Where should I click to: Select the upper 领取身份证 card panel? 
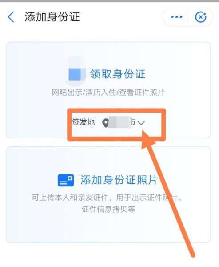[x=108, y=90]
